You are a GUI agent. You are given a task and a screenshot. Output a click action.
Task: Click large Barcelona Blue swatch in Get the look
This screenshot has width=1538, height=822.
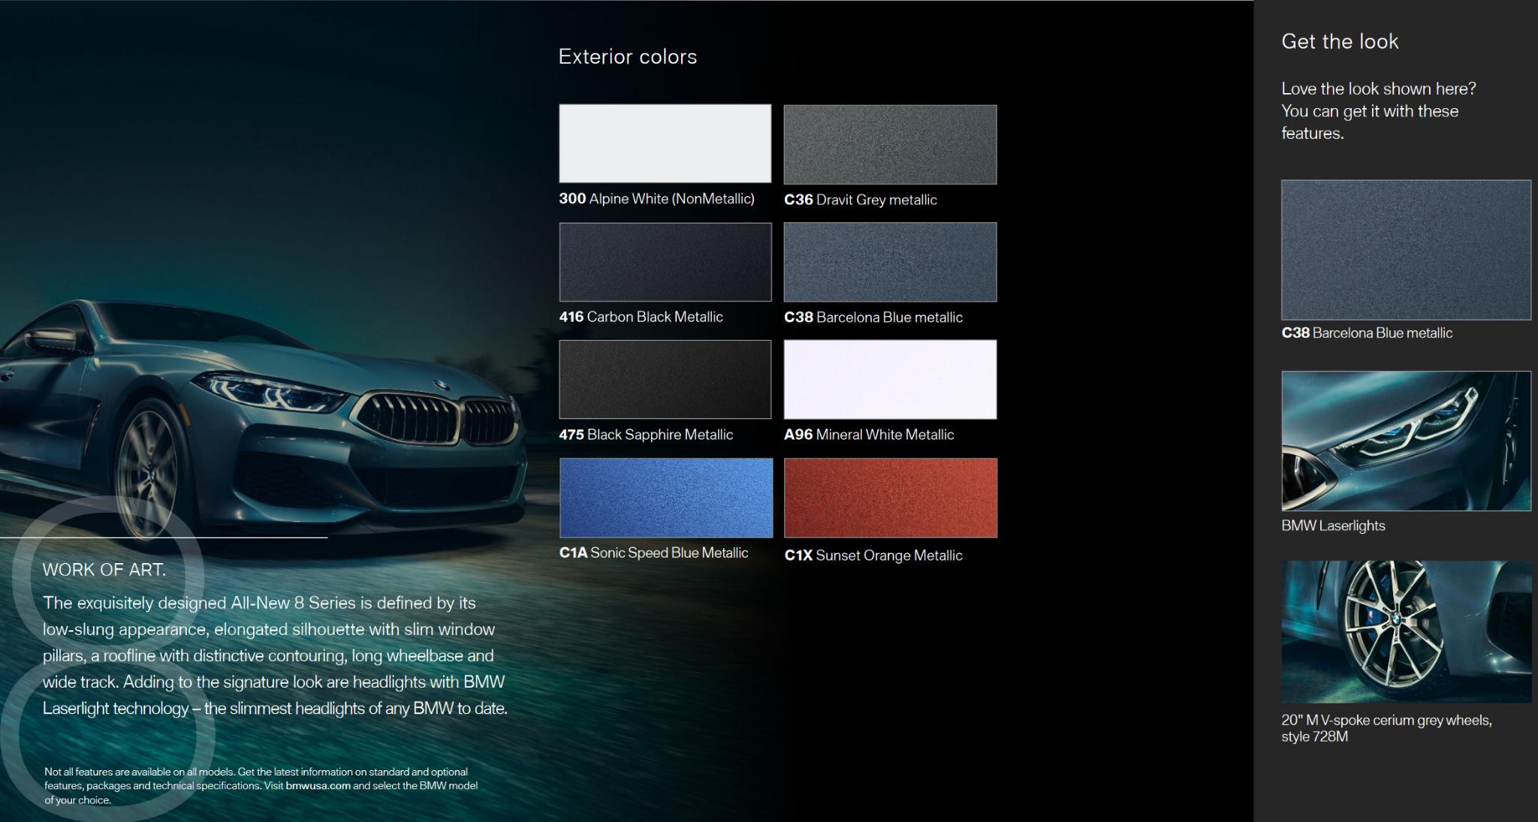click(1406, 250)
